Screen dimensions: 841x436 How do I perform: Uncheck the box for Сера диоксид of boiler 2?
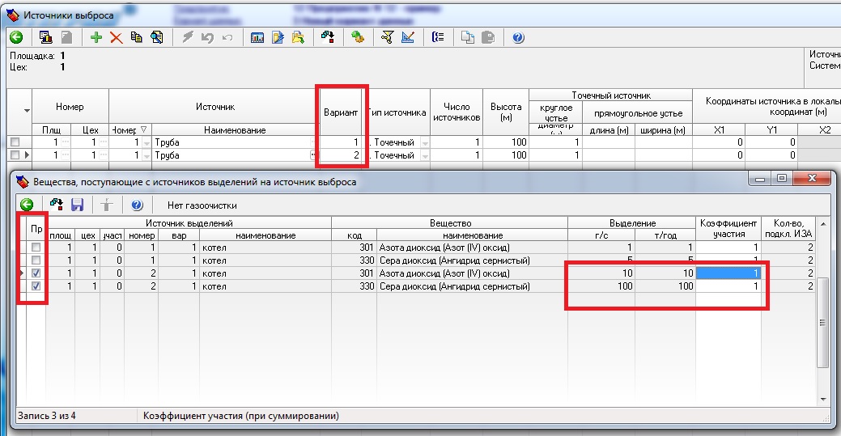[x=36, y=286]
